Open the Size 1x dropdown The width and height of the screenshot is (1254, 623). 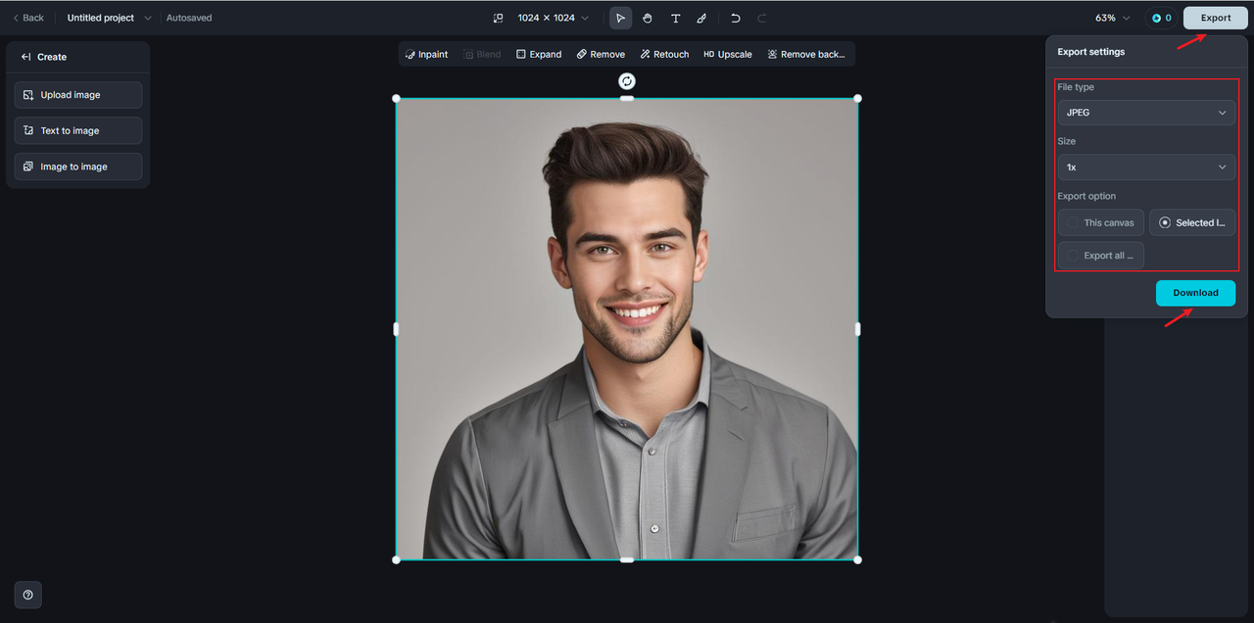(x=1146, y=168)
